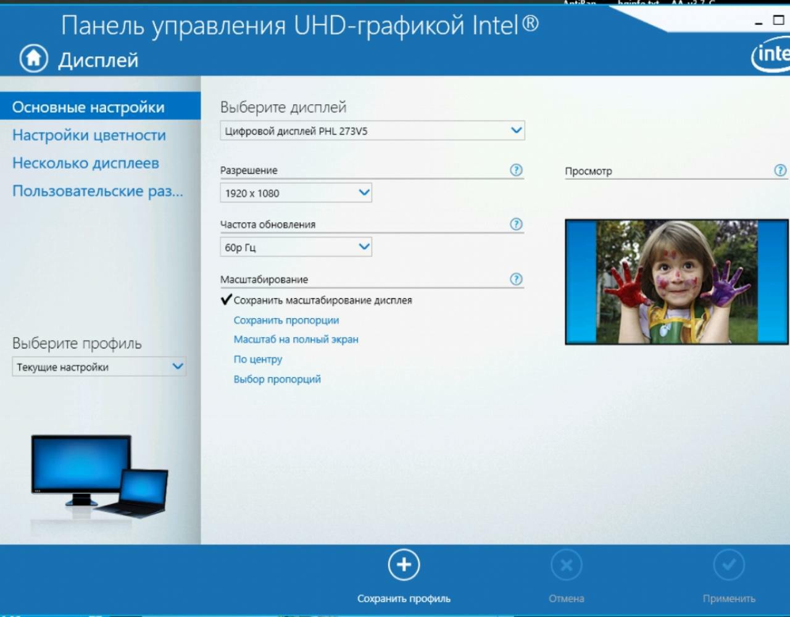Click the preview image of child
Screen dimensions: 790x617
[x=676, y=282]
